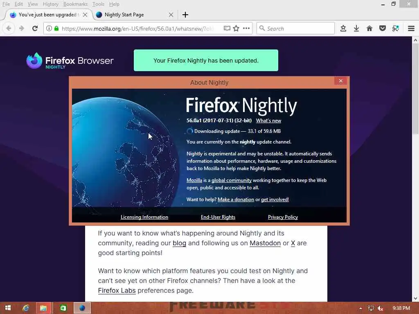Close the 'You've just been upgraded' tab
Screen dimensions: 419x314
pyautogui.click(x=85, y=15)
